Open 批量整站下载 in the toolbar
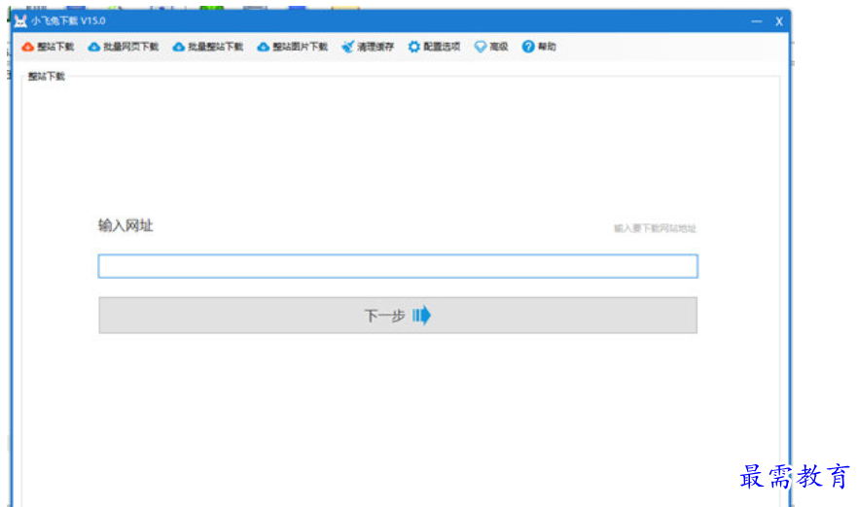 (208, 47)
